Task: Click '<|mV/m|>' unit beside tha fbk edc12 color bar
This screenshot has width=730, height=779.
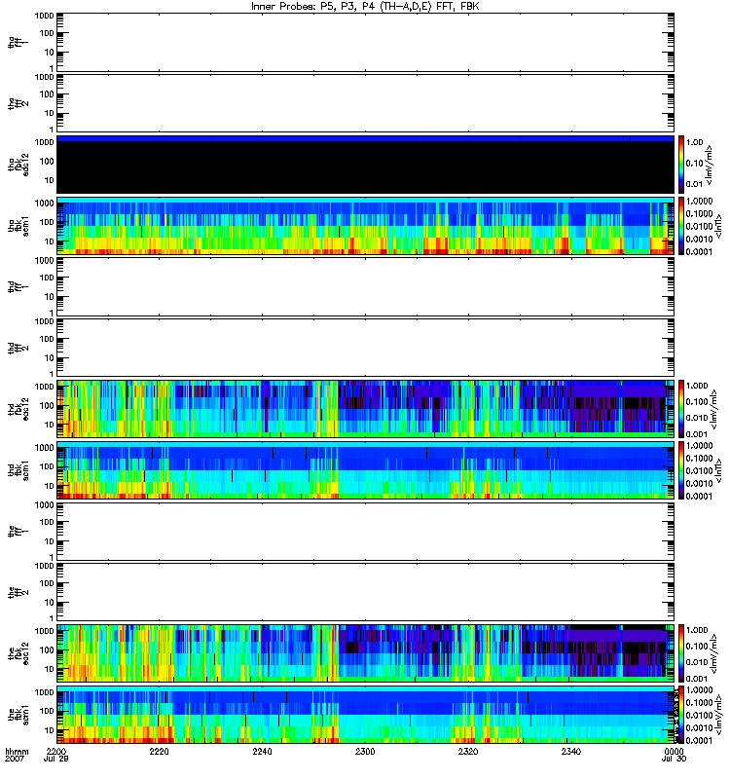Action: tap(710, 165)
